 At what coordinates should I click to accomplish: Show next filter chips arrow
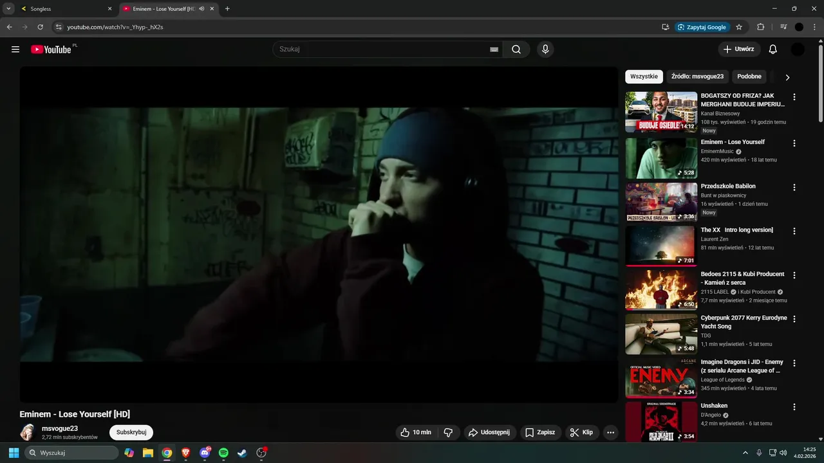click(787, 77)
